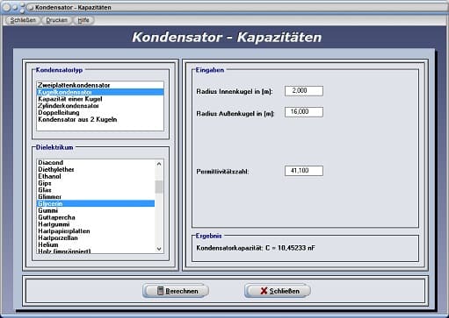
Task: Click red X icon on Schließen button
Action: (x=264, y=291)
